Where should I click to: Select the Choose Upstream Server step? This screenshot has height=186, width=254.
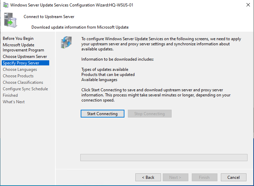pyautogui.click(x=25, y=57)
